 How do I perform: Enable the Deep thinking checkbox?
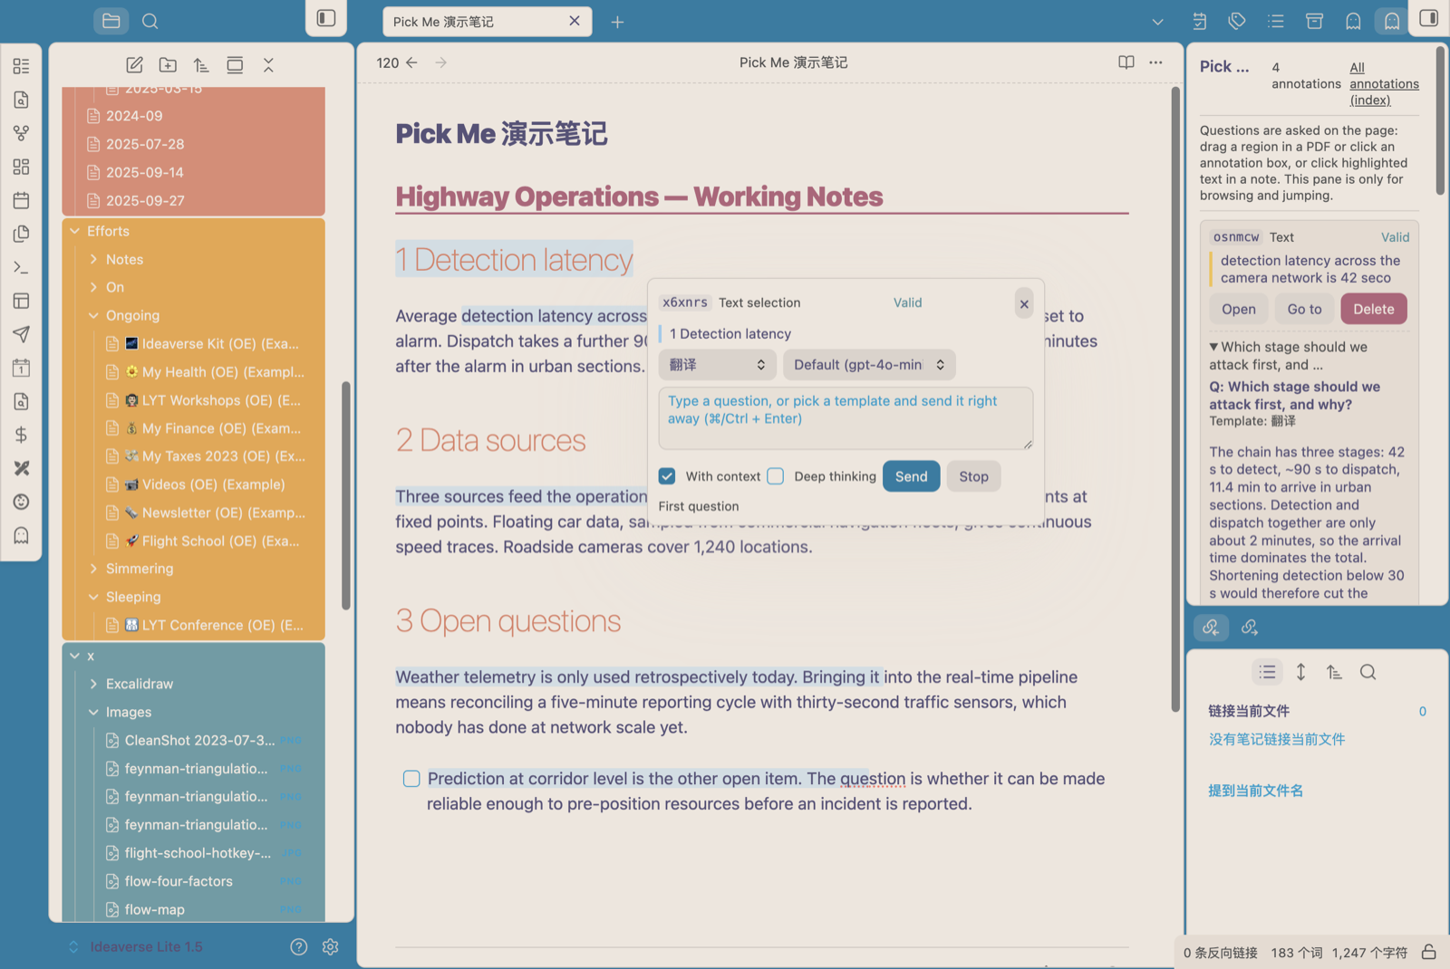[x=775, y=476]
